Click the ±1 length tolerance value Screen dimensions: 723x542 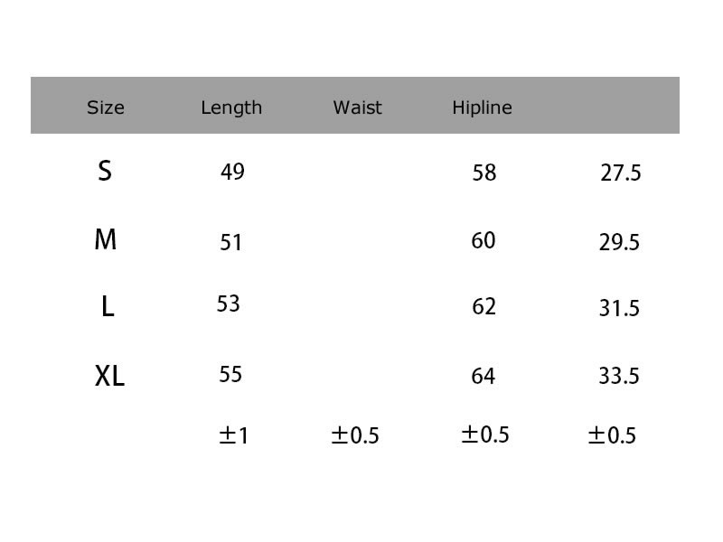tap(234, 435)
